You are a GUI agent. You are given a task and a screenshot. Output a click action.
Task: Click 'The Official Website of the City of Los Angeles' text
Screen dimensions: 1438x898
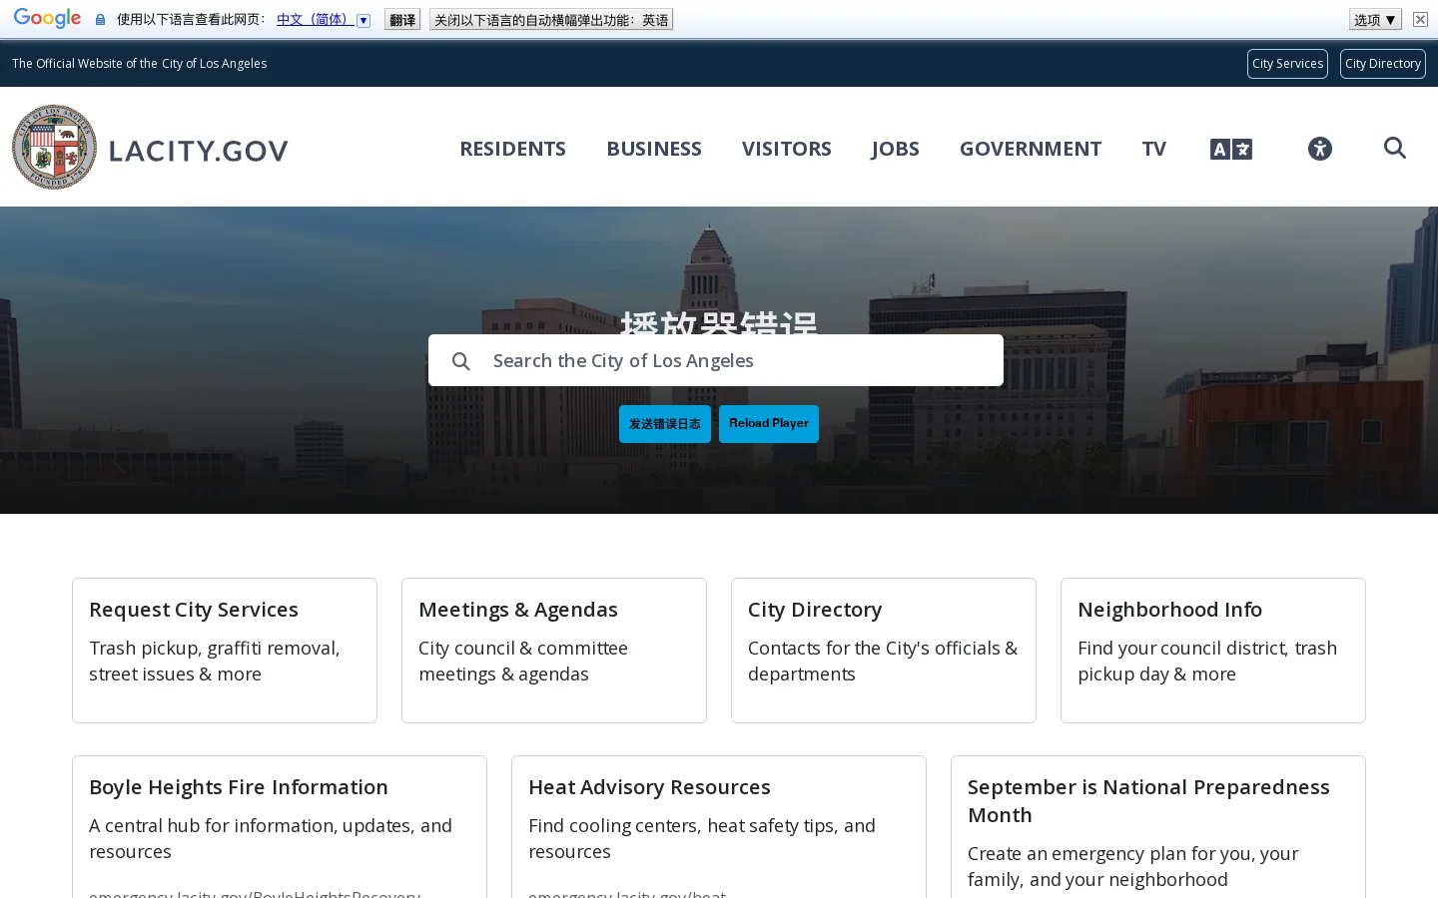[140, 64]
